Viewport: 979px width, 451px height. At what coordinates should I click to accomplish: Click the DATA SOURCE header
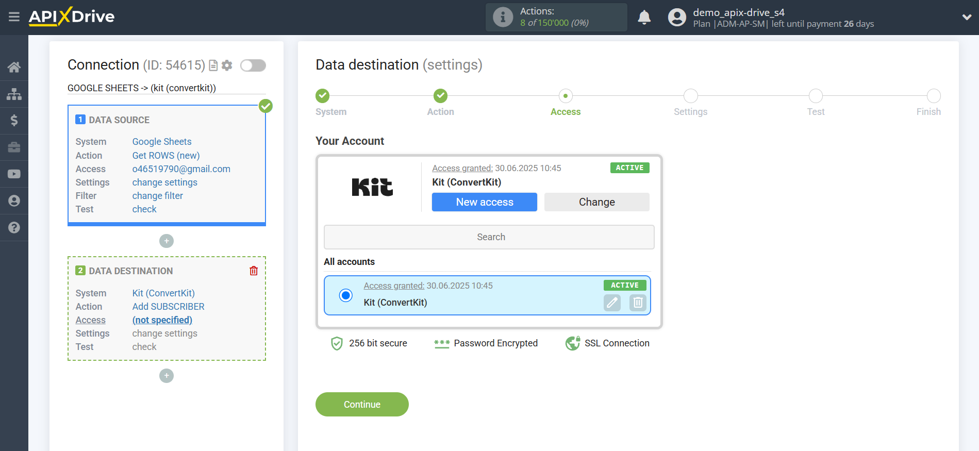119,120
